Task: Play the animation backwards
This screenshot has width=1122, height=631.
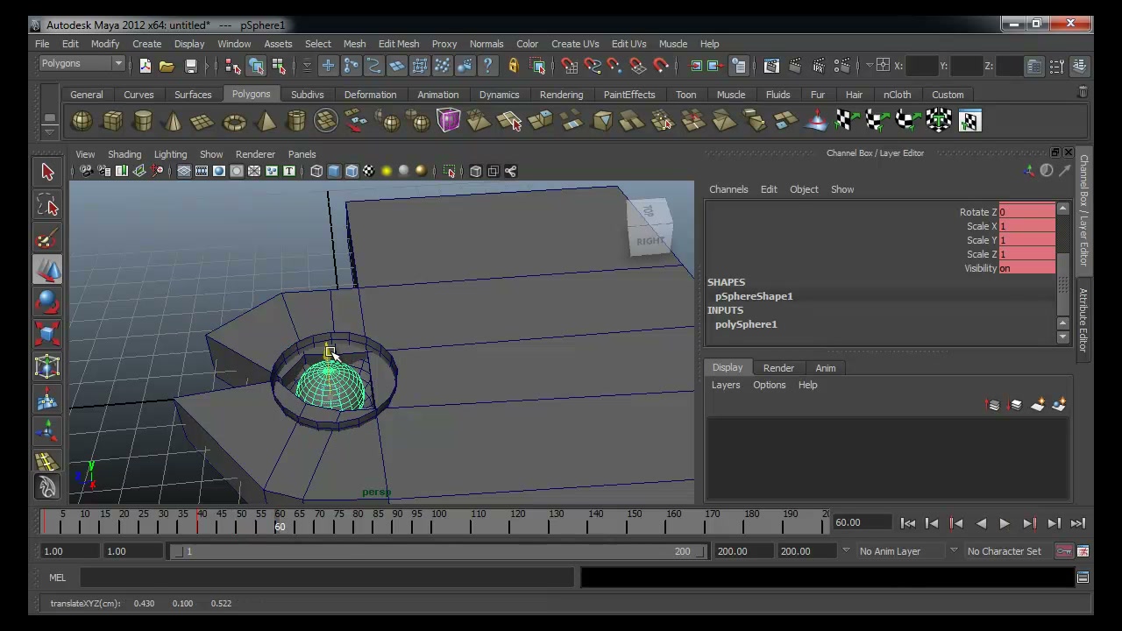Action: (x=981, y=523)
